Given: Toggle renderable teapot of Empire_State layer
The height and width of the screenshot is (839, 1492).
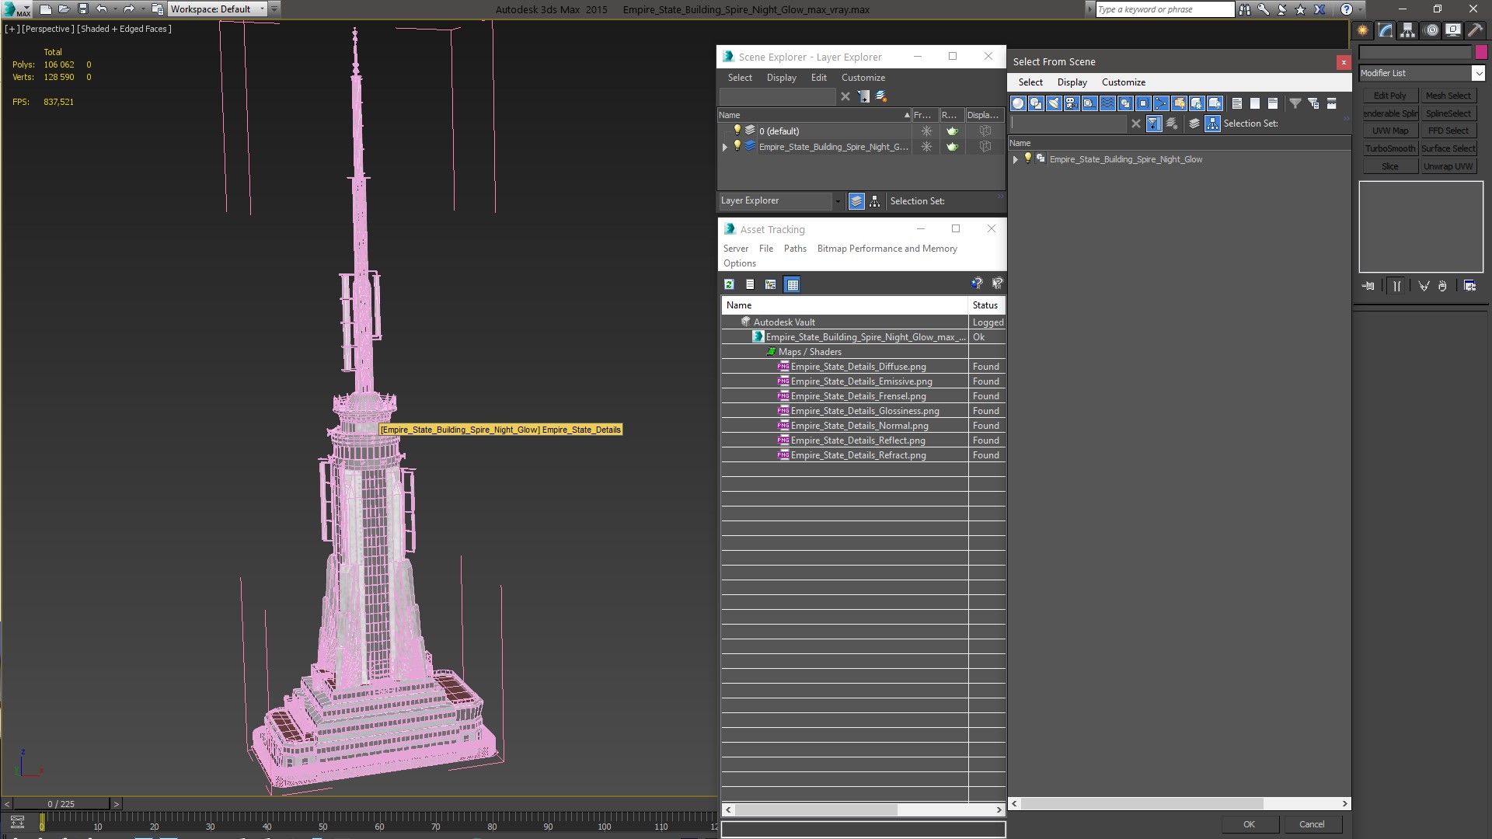Looking at the screenshot, I should point(952,147).
